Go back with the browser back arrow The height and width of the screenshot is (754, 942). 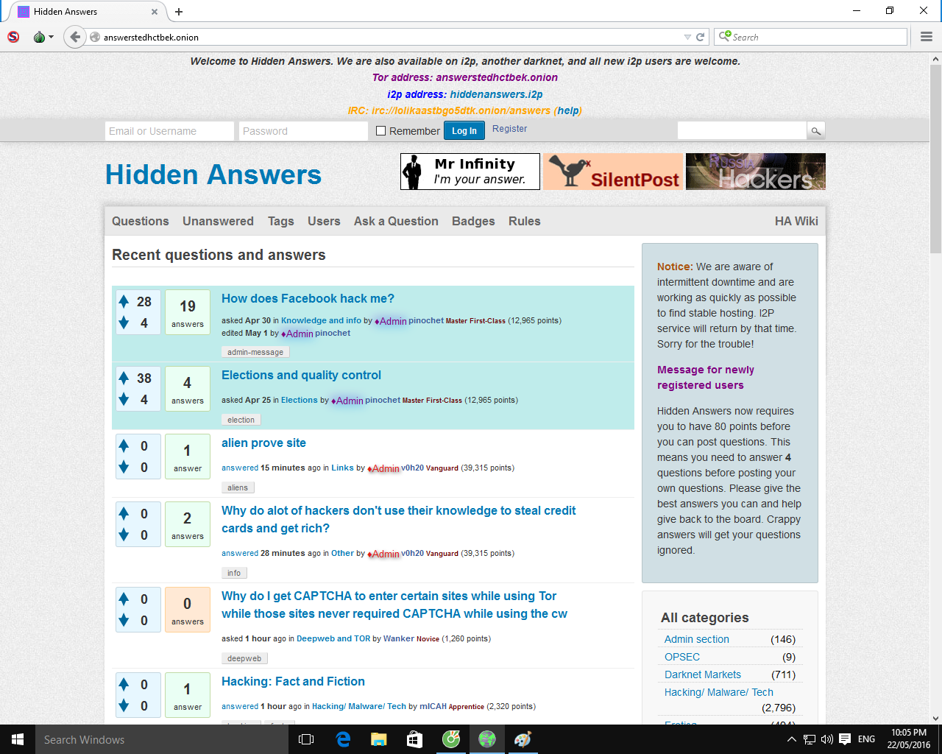tap(74, 37)
